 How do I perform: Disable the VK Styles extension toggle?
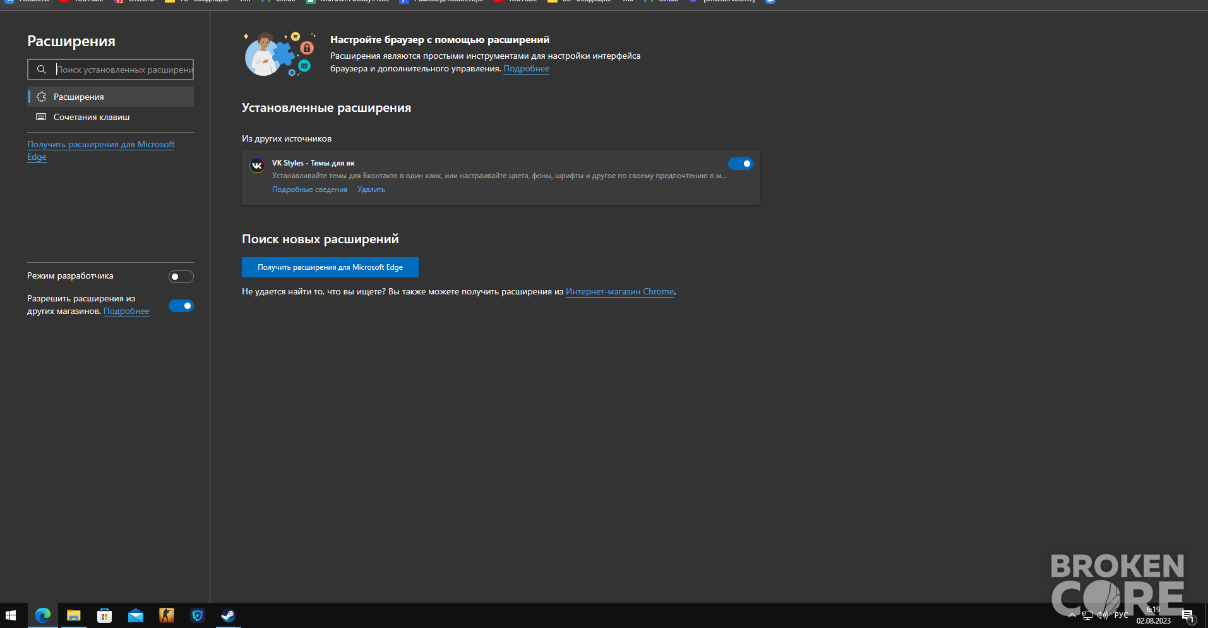coord(741,164)
